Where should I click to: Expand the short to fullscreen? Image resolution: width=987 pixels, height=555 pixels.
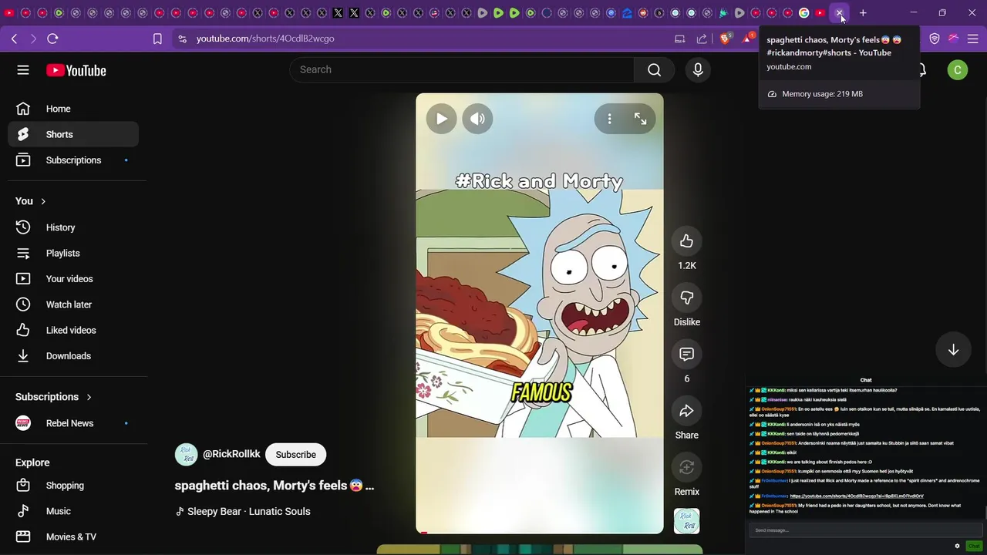click(x=640, y=119)
